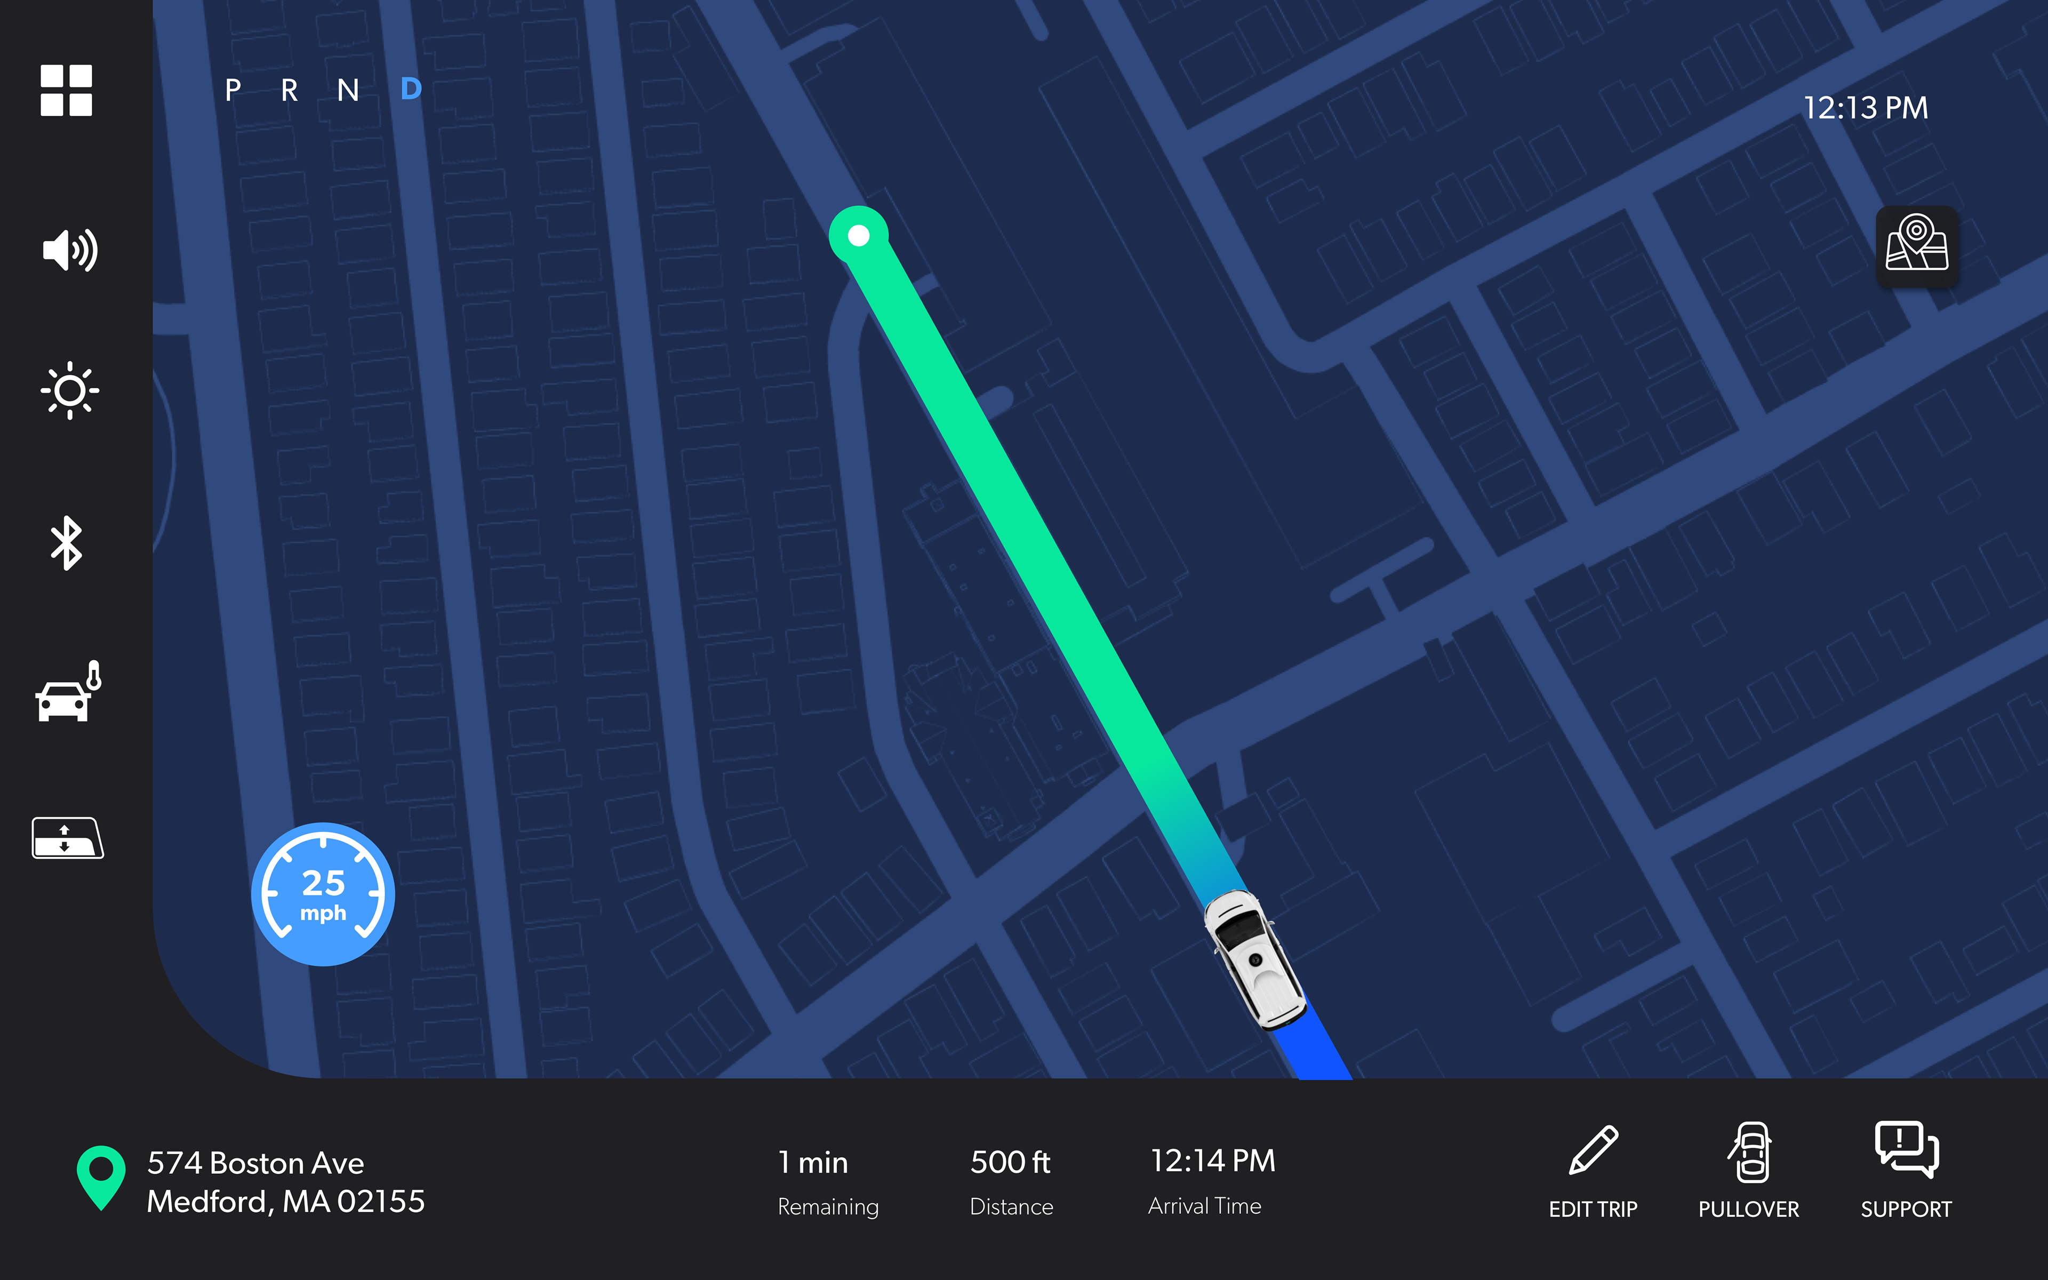Open display brightness settings

pos(69,390)
